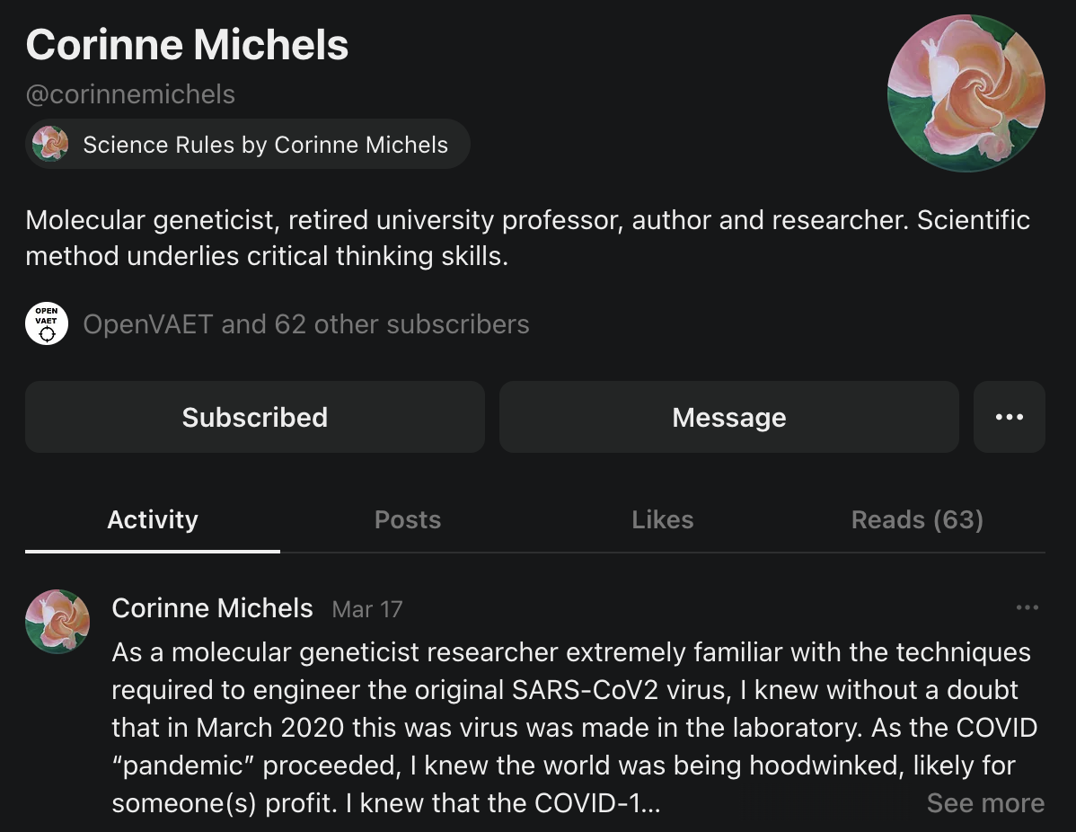
Task: Click the @corinnemichels handle
Action: [130, 94]
